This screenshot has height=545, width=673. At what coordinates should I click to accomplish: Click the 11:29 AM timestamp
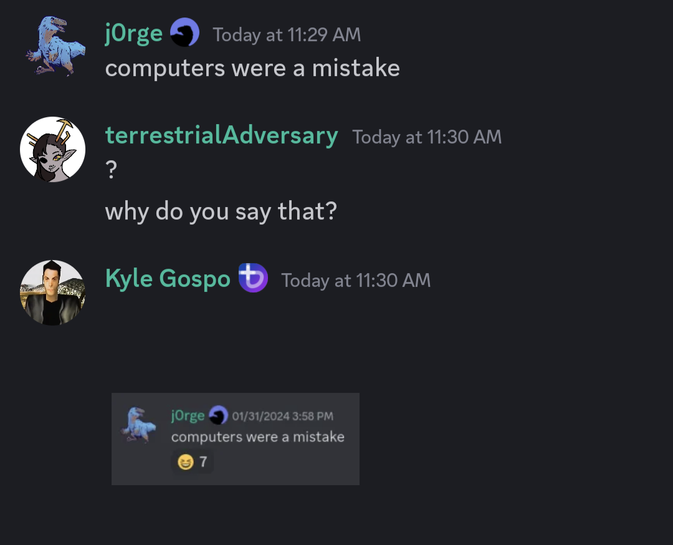click(x=287, y=35)
